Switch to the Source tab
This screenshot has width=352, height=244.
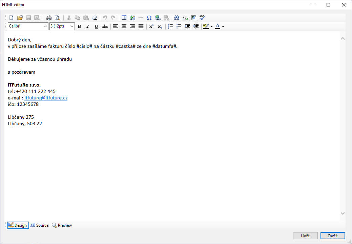(39, 225)
